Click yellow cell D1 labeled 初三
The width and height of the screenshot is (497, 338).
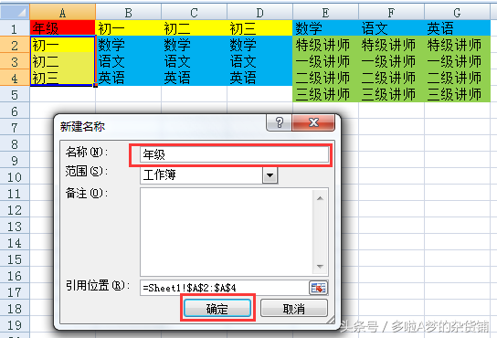tap(259, 28)
